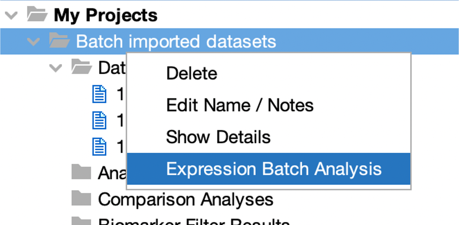This screenshot has height=225, width=459.
Task: Collapse the Batch imported datasets node
Action: [34, 42]
